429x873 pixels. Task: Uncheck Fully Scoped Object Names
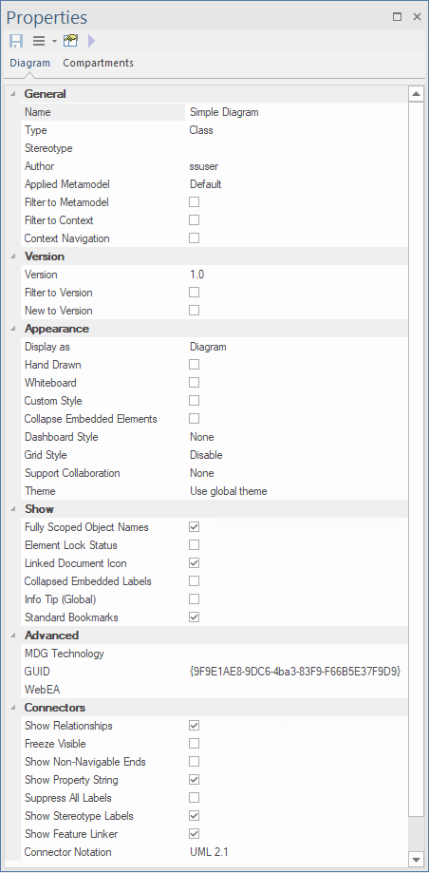[195, 526]
